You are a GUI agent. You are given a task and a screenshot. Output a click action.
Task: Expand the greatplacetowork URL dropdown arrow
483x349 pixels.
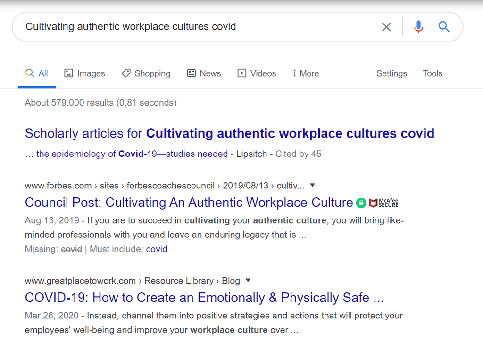[x=248, y=280]
